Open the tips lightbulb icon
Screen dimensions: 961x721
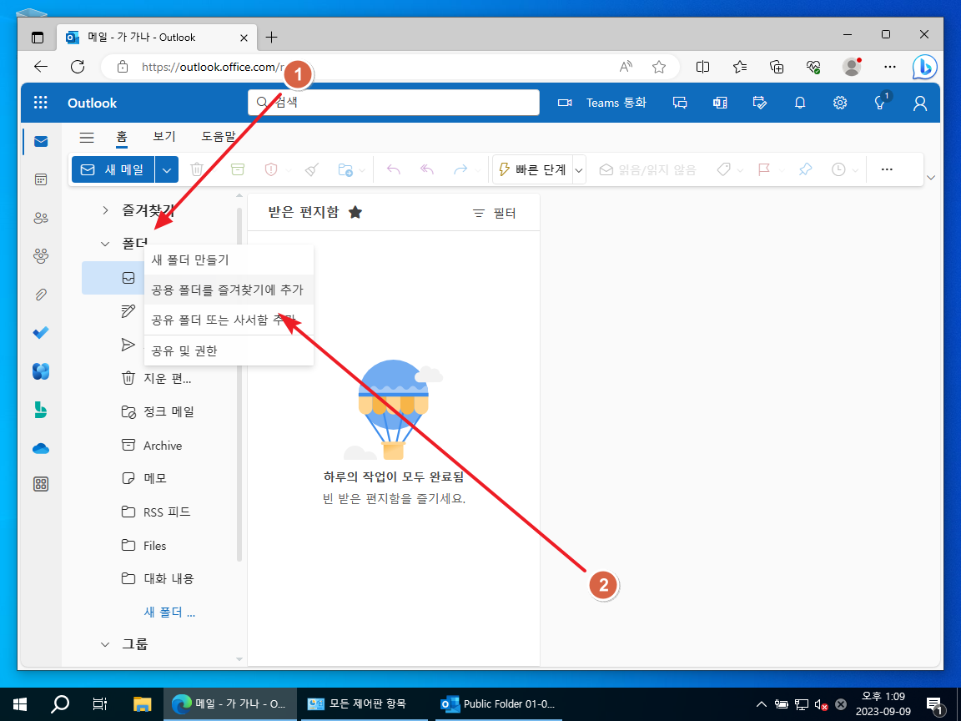coord(880,103)
